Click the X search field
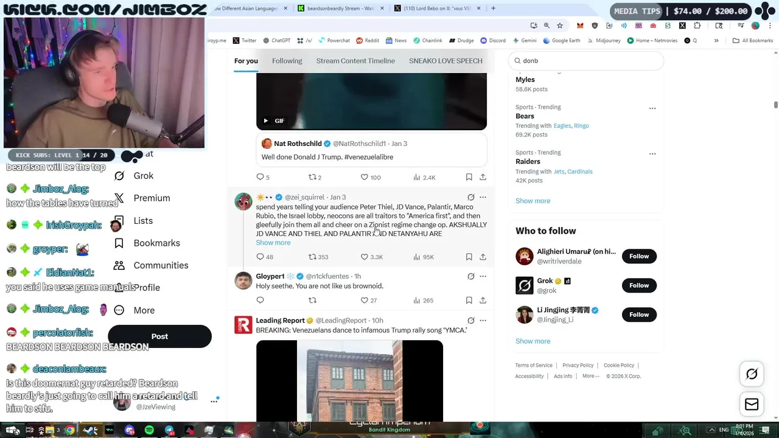The image size is (779, 438). click(586, 61)
